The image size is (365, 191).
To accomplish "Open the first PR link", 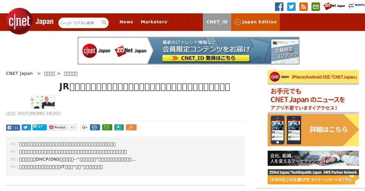I will click(67, 144).
